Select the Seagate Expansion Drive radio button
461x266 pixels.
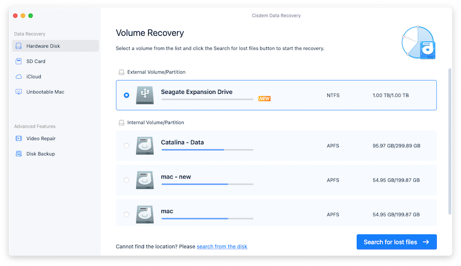126,95
